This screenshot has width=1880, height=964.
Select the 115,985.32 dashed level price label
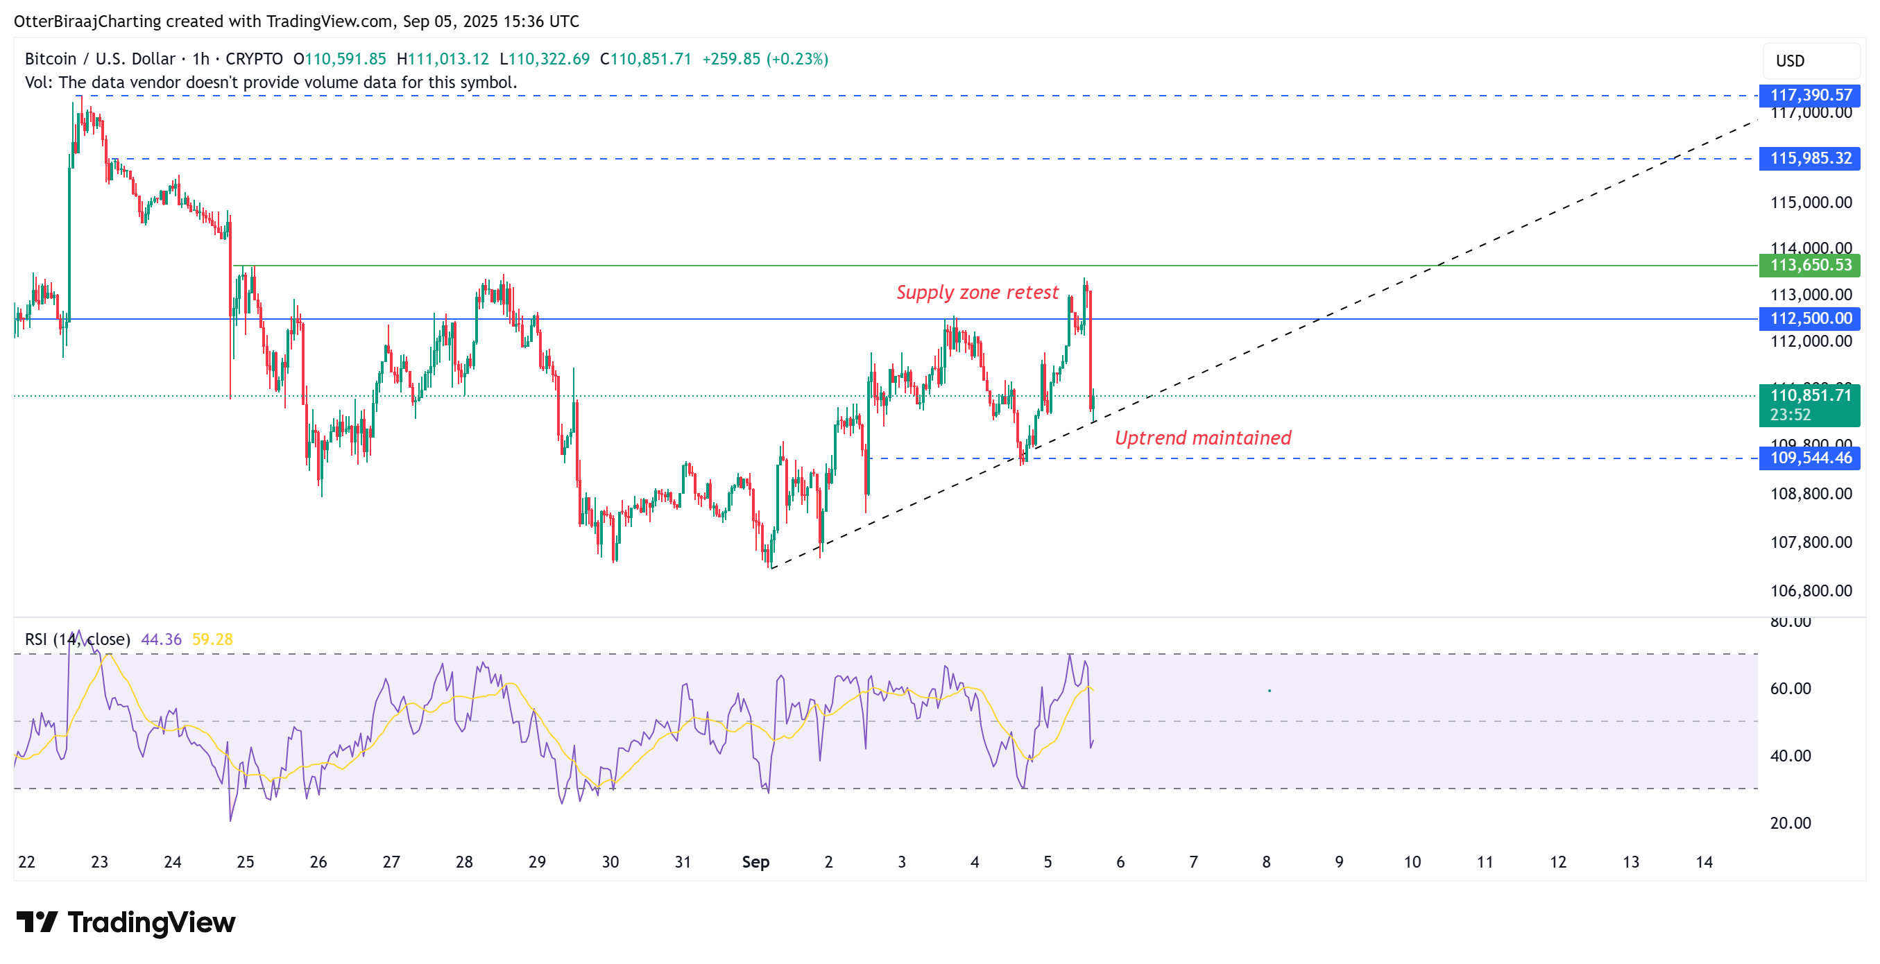pyautogui.click(x=1809, y=158)
